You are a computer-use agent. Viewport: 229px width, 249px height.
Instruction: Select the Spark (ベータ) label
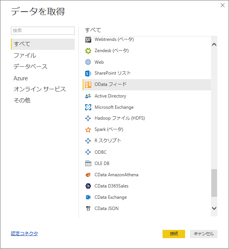point(109,129)
